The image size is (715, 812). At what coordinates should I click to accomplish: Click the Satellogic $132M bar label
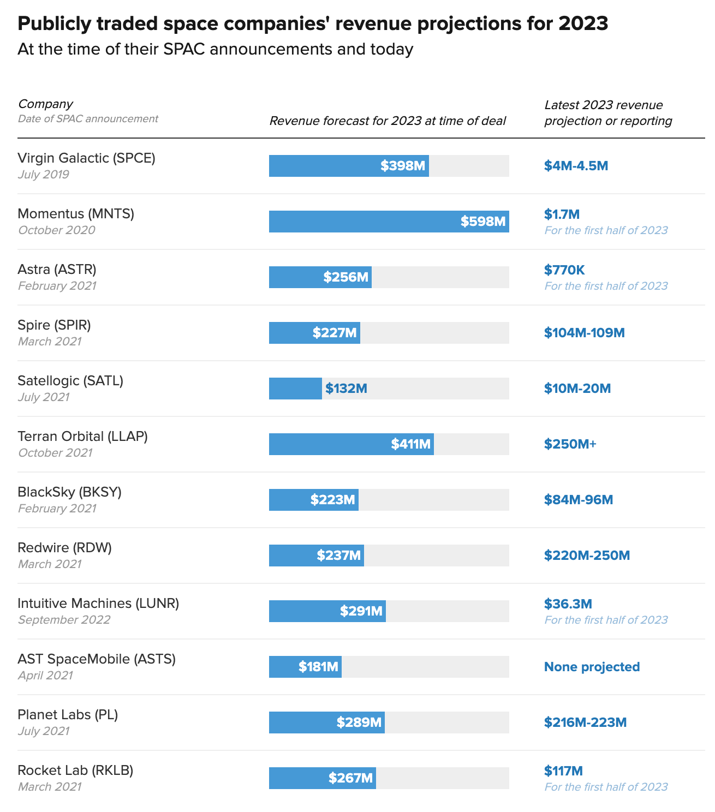point(346,389)
